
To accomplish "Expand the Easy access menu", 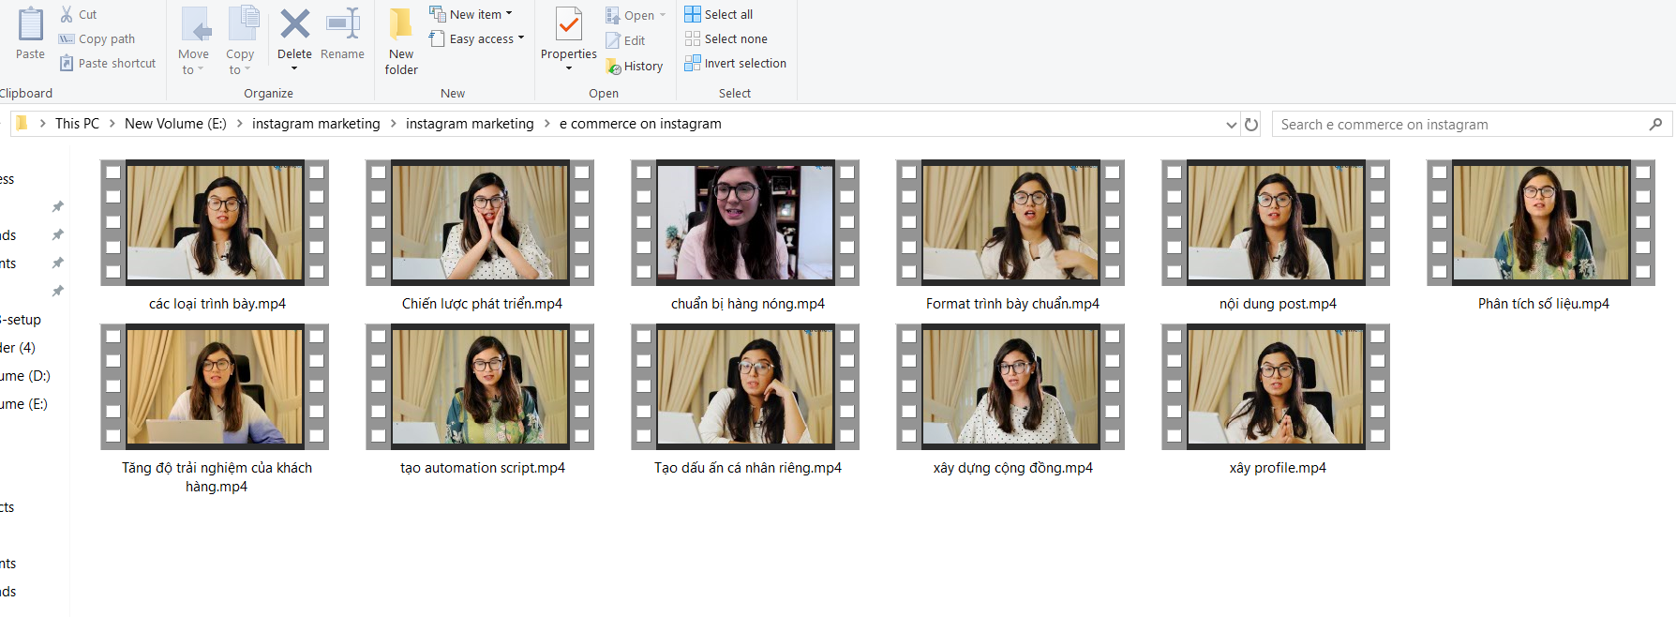I will pos(476,38).
